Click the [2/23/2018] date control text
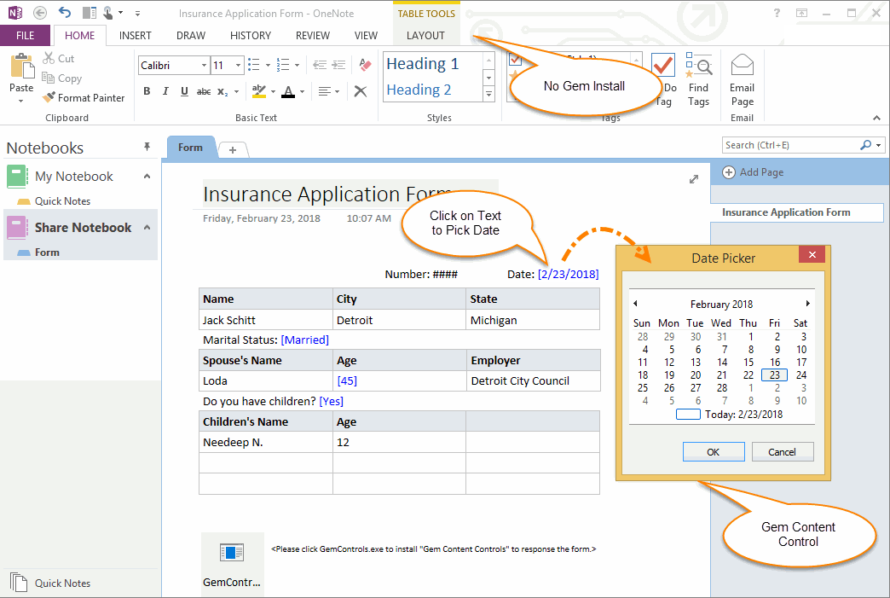 568,275
